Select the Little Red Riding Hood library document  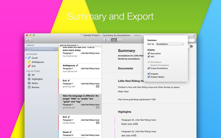click(x=41, y=49)
